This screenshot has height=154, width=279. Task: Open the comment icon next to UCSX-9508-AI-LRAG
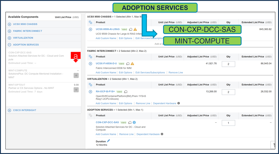131,29
